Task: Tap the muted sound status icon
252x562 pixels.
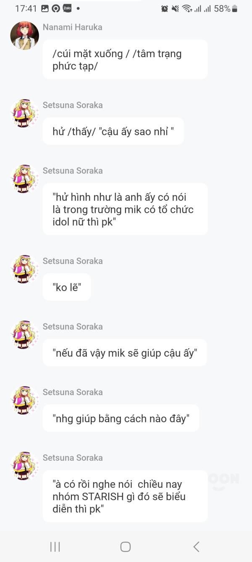Action: click(x=176, y=8)
